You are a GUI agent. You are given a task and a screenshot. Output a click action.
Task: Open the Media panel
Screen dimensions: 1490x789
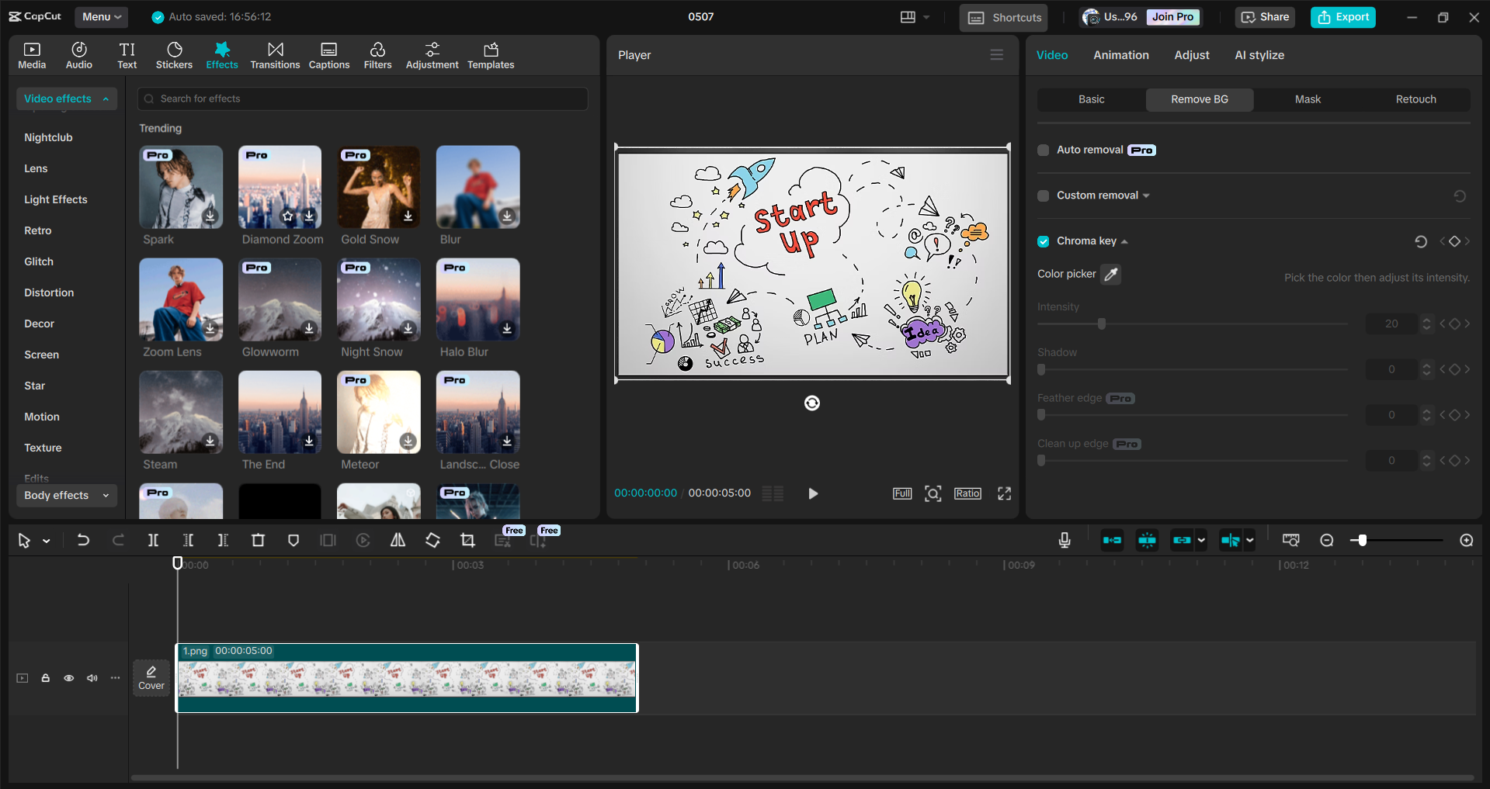click(32, 55)
